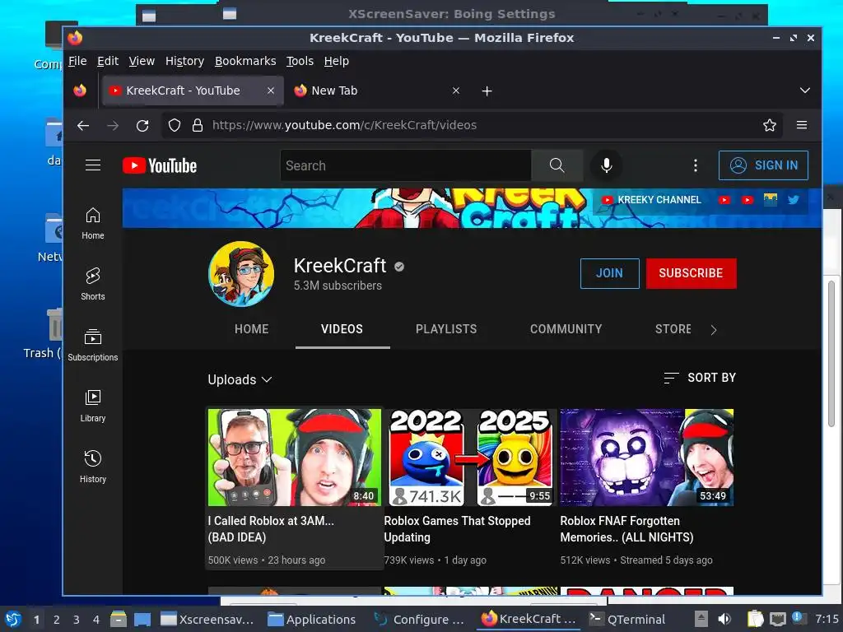
Task: Open Subscriptions in YouTube sidebar
Action: (93, 345)
